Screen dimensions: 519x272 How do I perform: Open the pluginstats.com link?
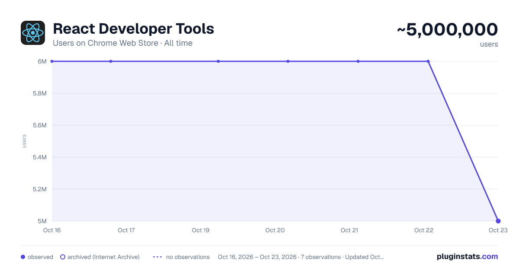coord(468,256)
